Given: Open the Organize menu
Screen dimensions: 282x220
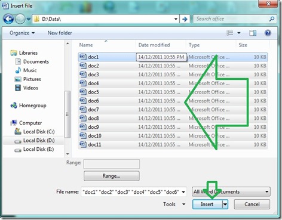Looking at the screenshot, I should (x=22, y=33).
